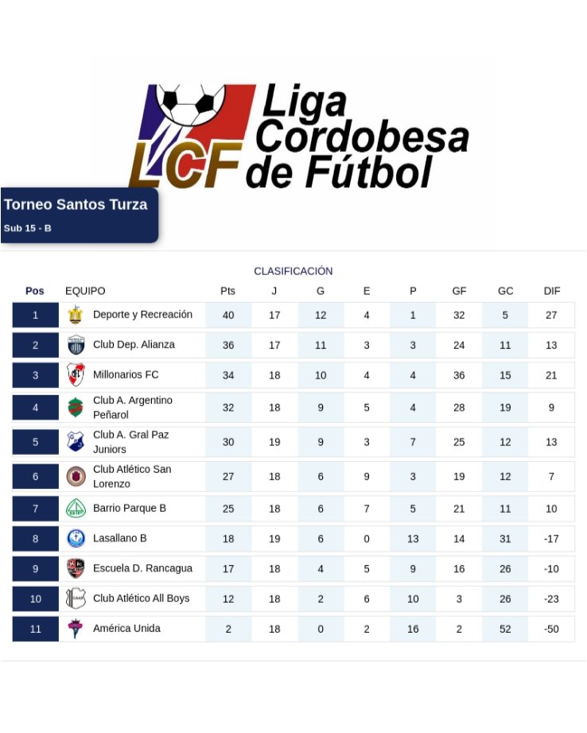
Task: Select the All Boys white shield icon
Action: click(76, 599)
